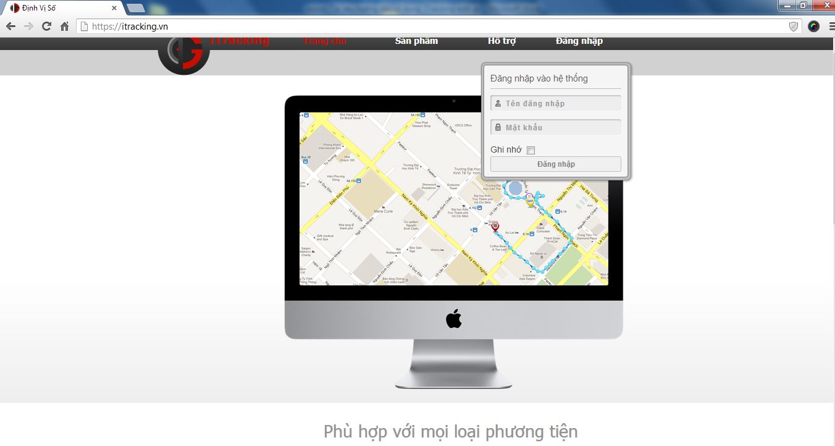This screenshot has height=446, width=835.
Task: Open the browser home page icon
Action: 64,27
